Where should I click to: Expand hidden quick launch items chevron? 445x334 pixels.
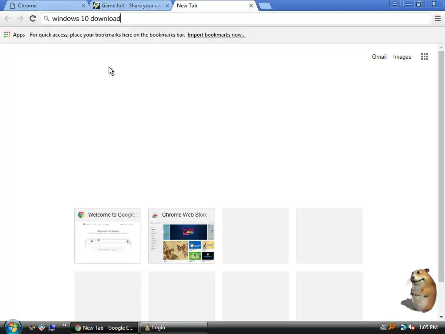point(65,325)
